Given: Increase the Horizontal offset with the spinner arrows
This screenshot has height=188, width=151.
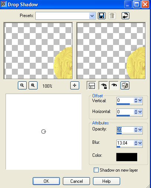Looking at the screenshot, I should (136, 110).
